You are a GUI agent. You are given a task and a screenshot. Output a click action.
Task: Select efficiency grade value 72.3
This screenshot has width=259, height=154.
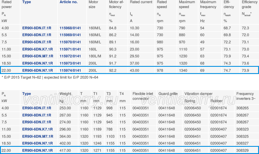point(245,28)
